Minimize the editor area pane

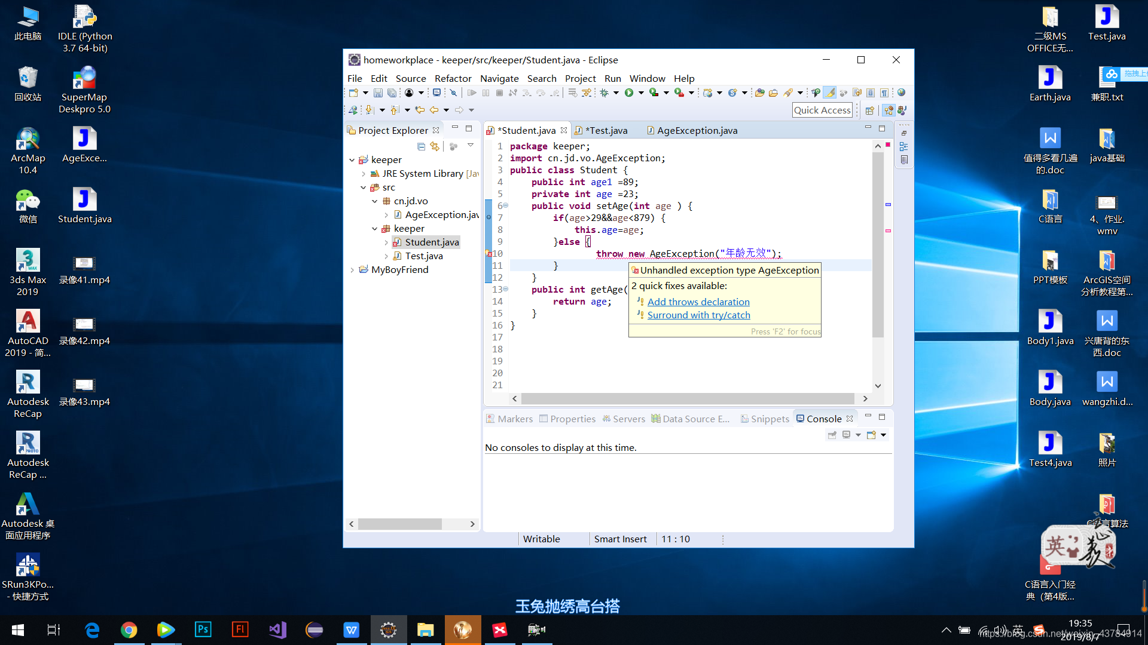(868, 128)
